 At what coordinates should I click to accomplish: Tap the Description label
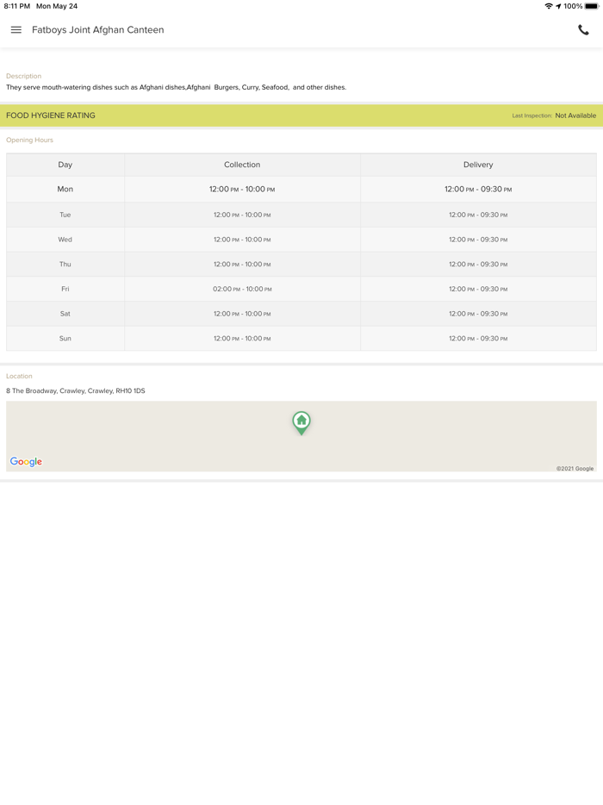click(x=23, y=76)
